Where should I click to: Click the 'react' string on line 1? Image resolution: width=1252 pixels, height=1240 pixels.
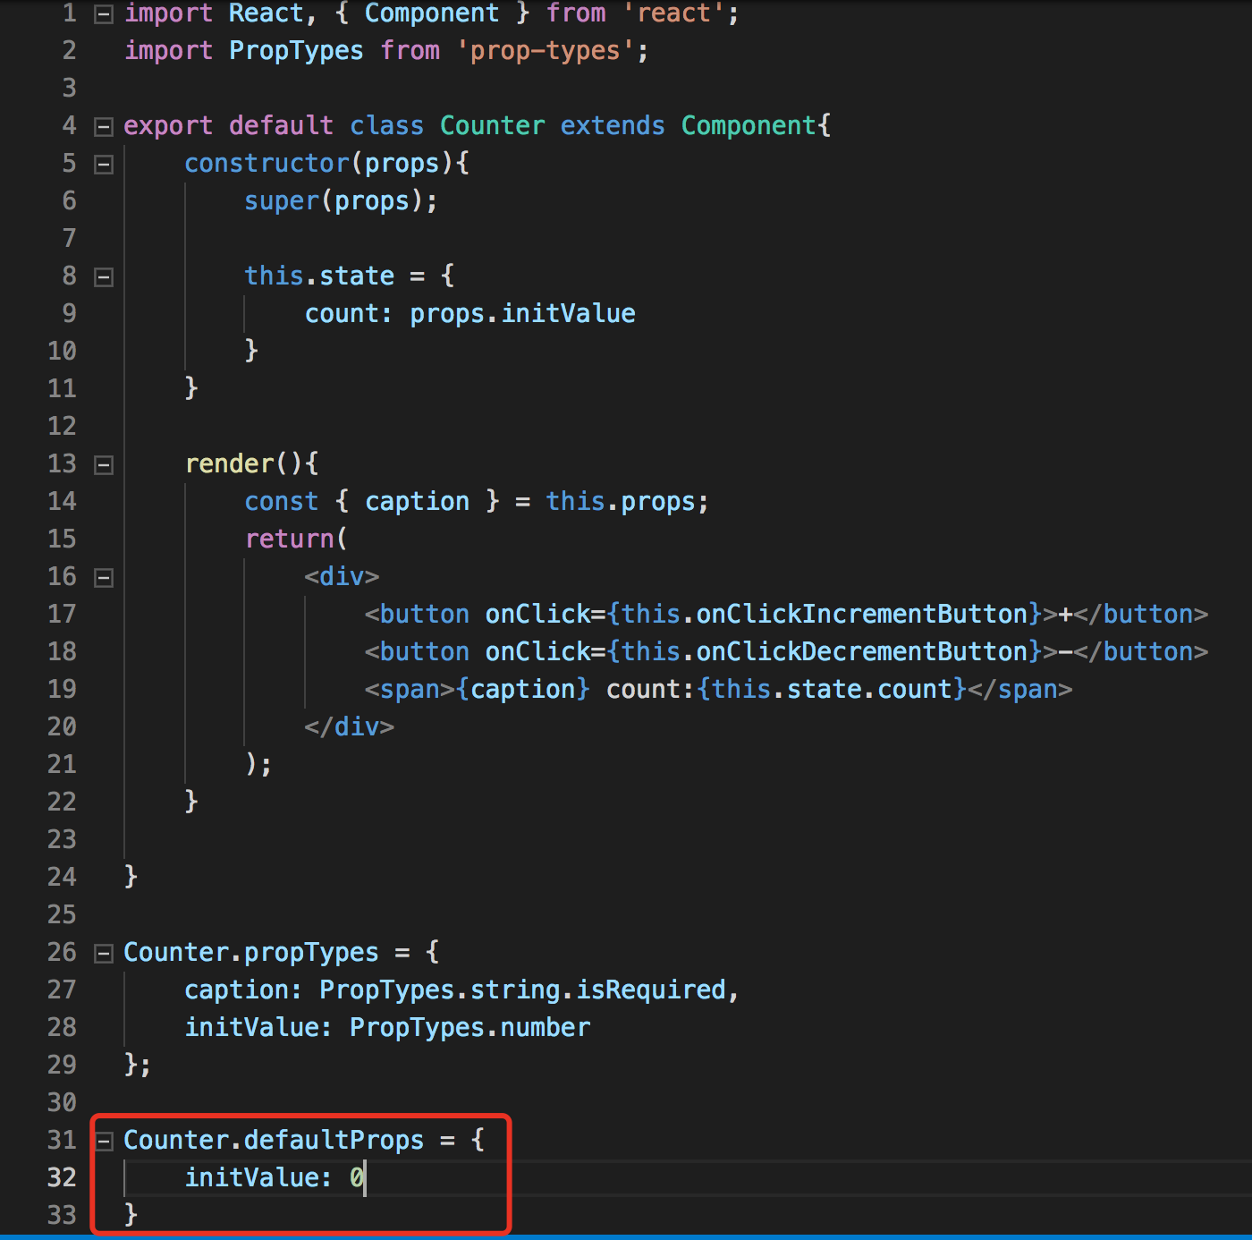point(673,13)
